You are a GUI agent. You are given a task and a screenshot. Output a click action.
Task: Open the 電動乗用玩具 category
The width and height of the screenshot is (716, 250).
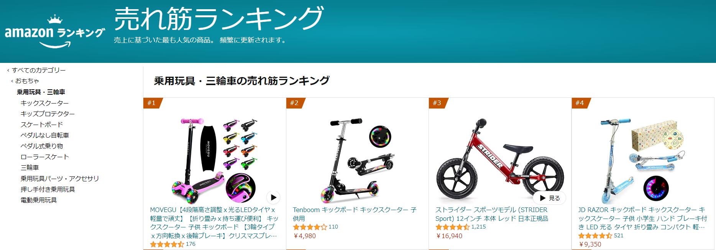tap(39, 200)
